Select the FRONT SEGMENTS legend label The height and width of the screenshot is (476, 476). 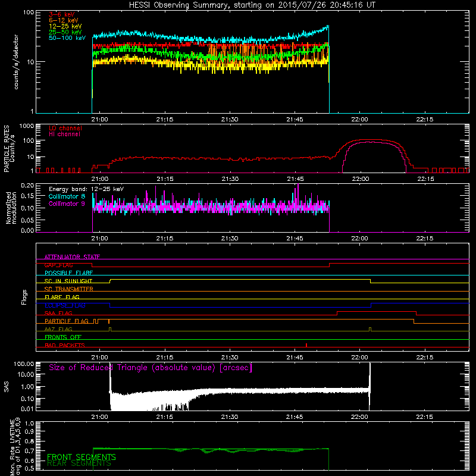[x=82, y=457]
